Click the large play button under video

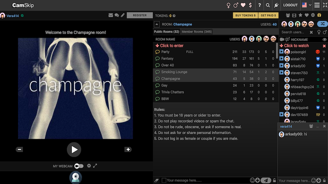coord(74,150)
